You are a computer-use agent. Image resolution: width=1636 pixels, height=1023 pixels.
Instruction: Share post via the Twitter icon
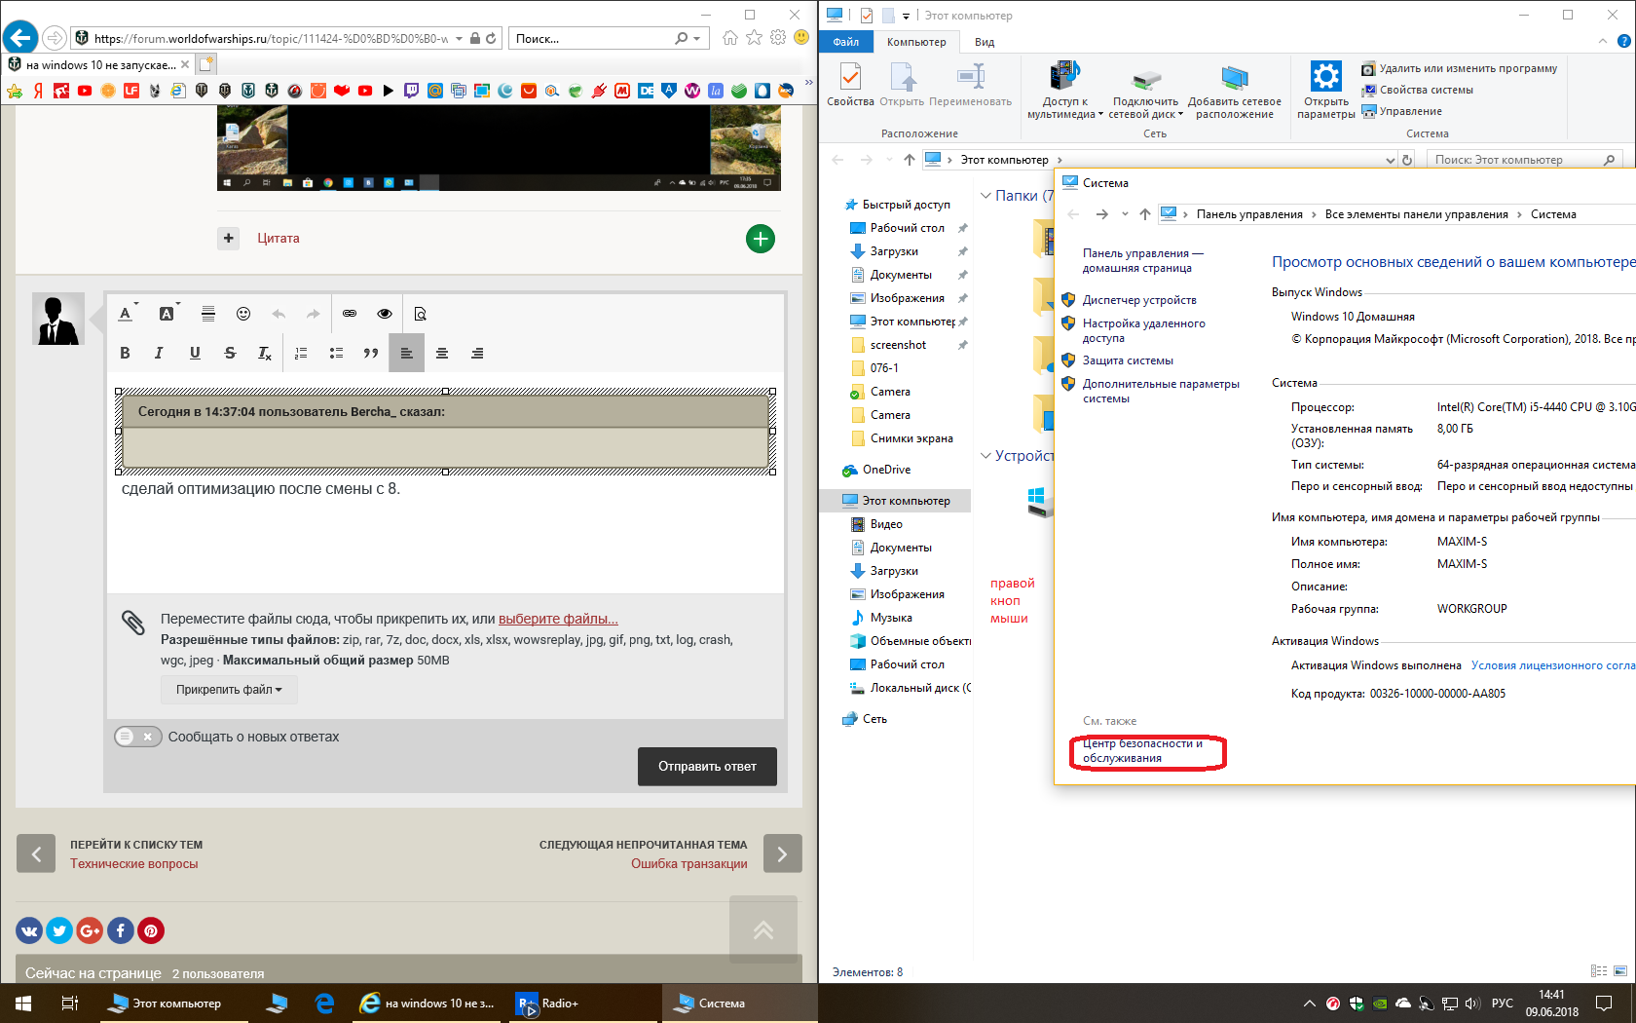pos(59,930)
